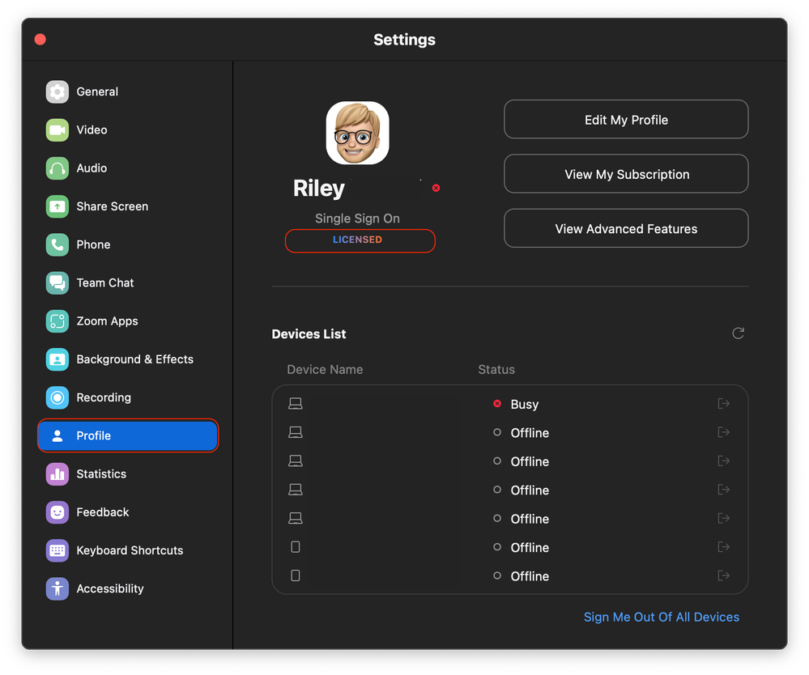The image size is (809, 675).
Task: Sign out the Busy device
Action: (724, 404)
